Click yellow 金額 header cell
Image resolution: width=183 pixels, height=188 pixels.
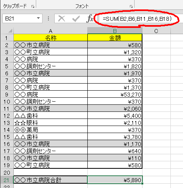point(115,38)
